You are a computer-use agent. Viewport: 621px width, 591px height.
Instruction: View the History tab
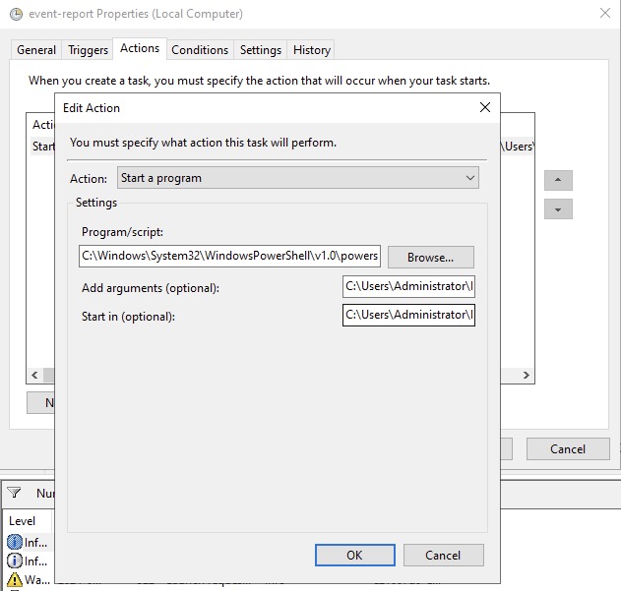click(x=312, y=49)
